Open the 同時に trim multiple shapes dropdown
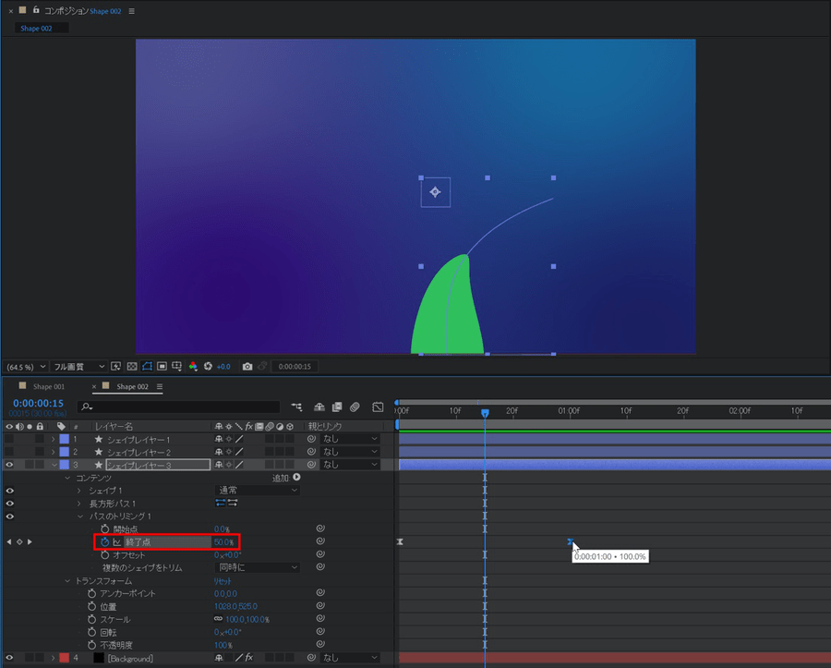Viewport: 831px width, 668px height. [258, 567]
